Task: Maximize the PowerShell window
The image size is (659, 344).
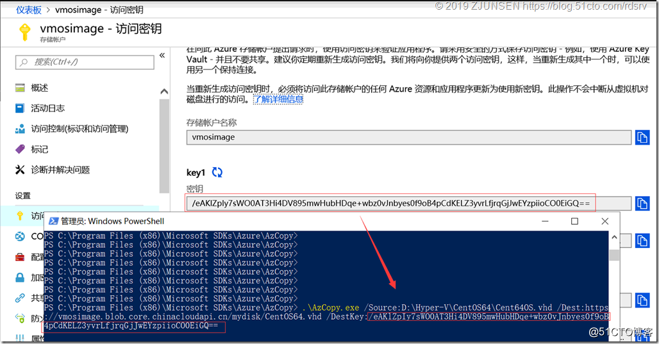Action: click(574, 222)
